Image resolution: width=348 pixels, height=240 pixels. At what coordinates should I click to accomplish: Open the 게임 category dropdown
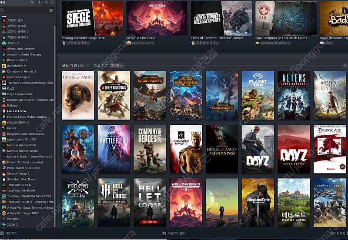coord(17,2)
